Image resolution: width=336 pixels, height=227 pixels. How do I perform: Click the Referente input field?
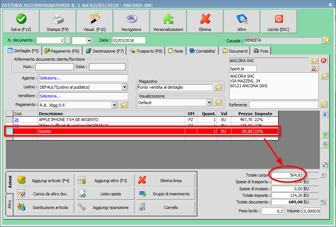point(284,105)
